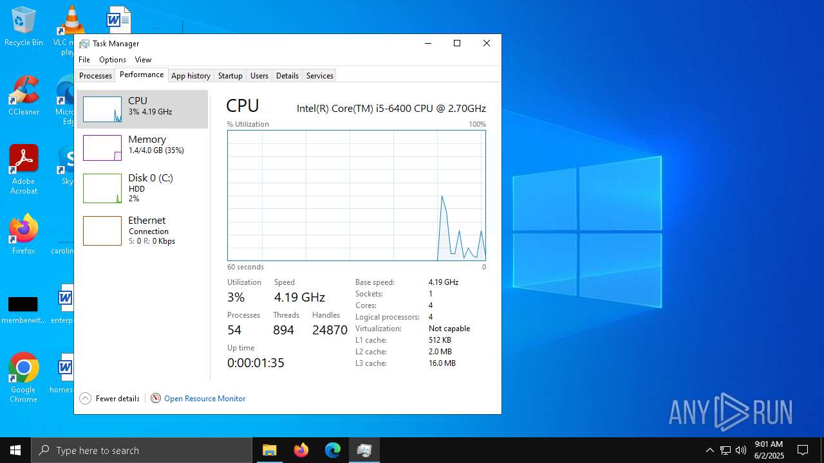Maximize the Task Manager window
The width and height of the screenshot is (824, 463).
click(x=457, y=43)
